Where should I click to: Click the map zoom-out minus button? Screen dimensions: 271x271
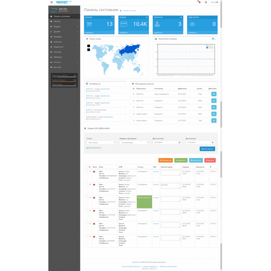(88, 50)
